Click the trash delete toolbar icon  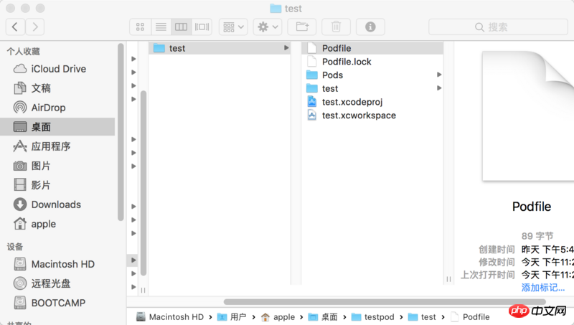[336, 27]
